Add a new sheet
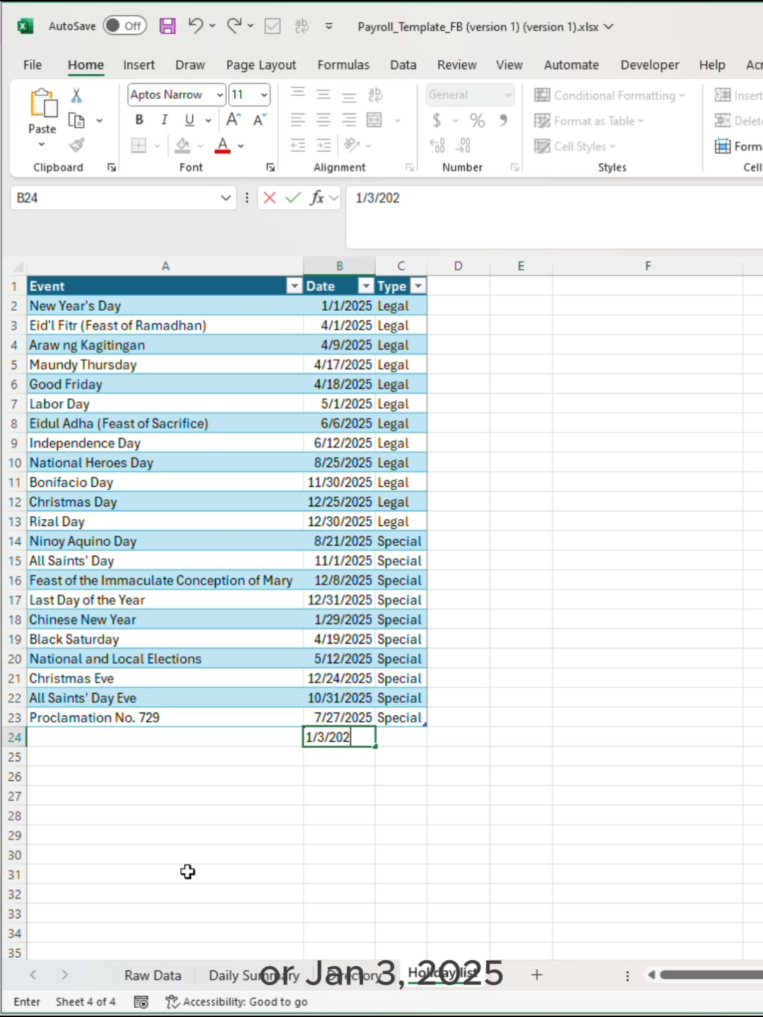 [x=537, y=975]
